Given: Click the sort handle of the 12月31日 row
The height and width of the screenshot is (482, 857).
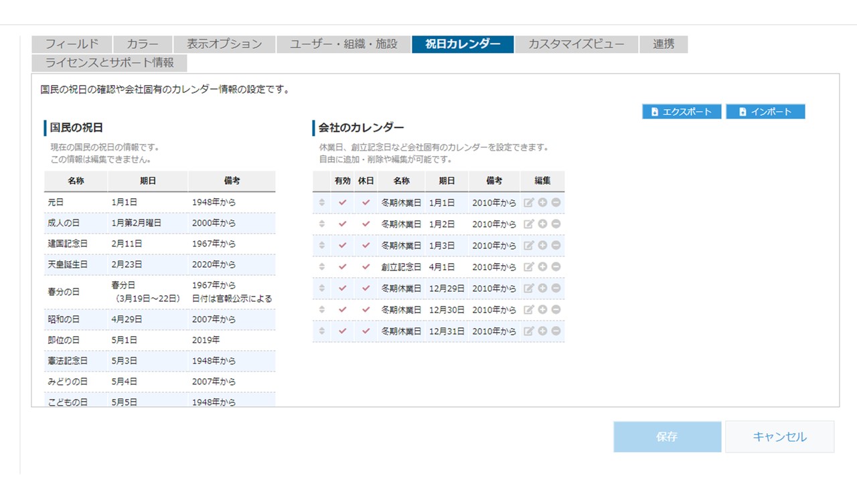Looking at the screenshot, I should click(x=321, y=331).
